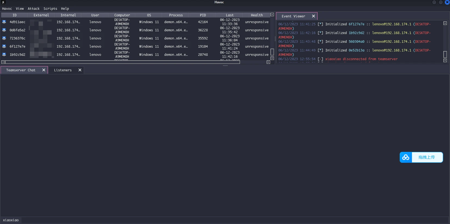Click the cloud upload widget icon

(406, 157)
